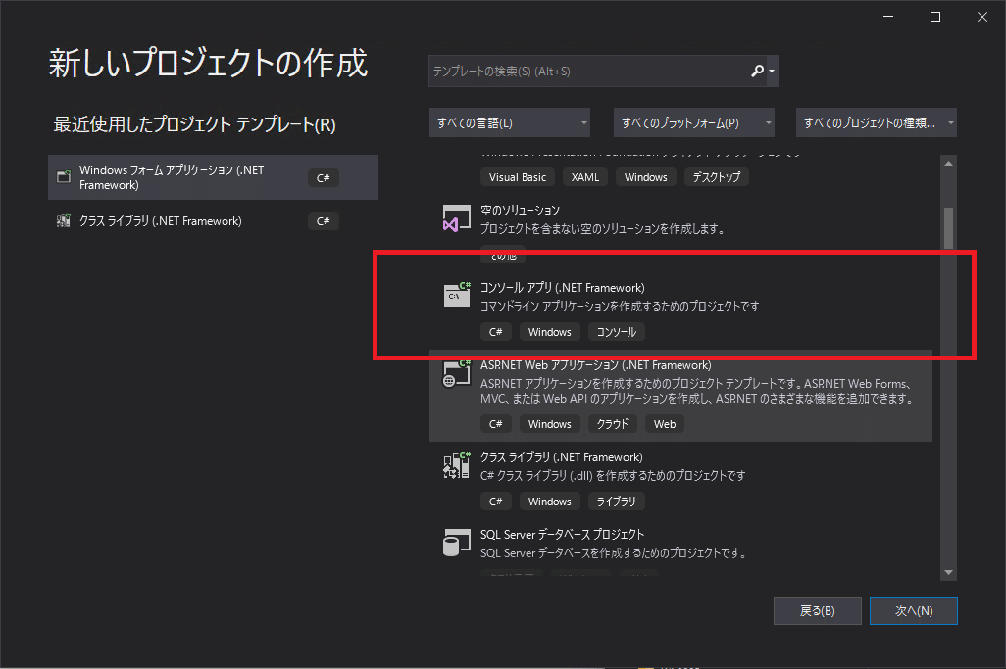Open the すべてのプロジェクトの種類 filter
This screenshot has width=1006, height=669.
[877, 122]
